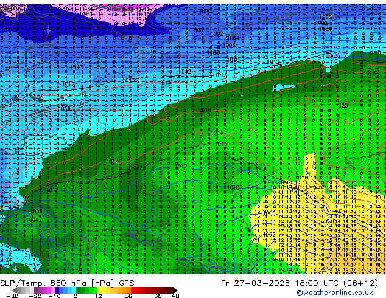Click the '12' legend scale value

99,296
